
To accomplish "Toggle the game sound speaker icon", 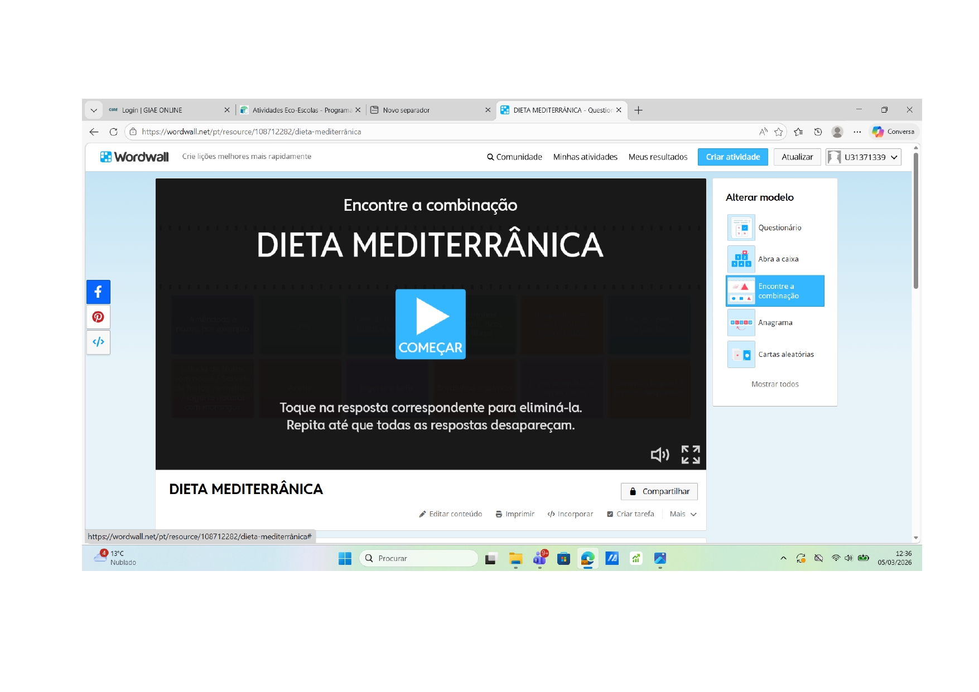I will pyautogui.click(x=659, y=455).
